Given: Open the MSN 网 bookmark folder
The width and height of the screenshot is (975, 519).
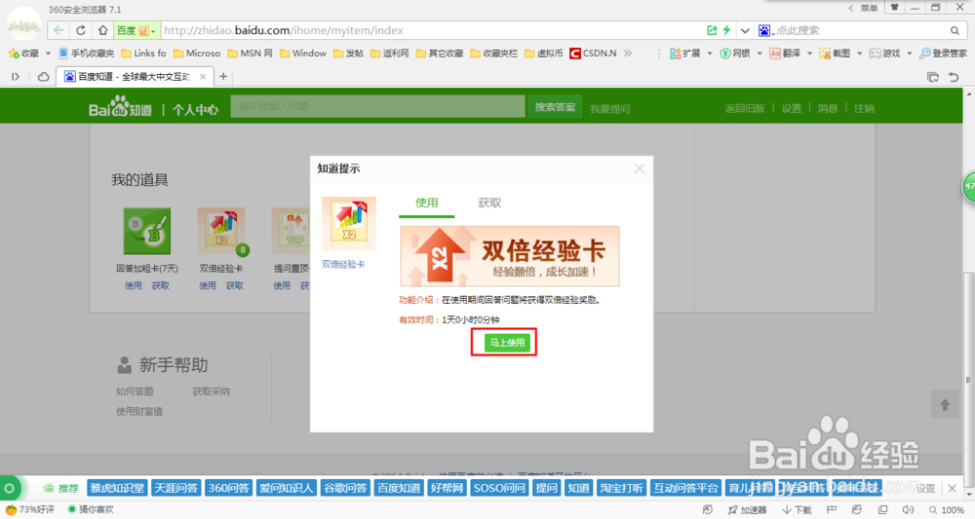Looking at the screenshot, I should [x=250, y=54].
